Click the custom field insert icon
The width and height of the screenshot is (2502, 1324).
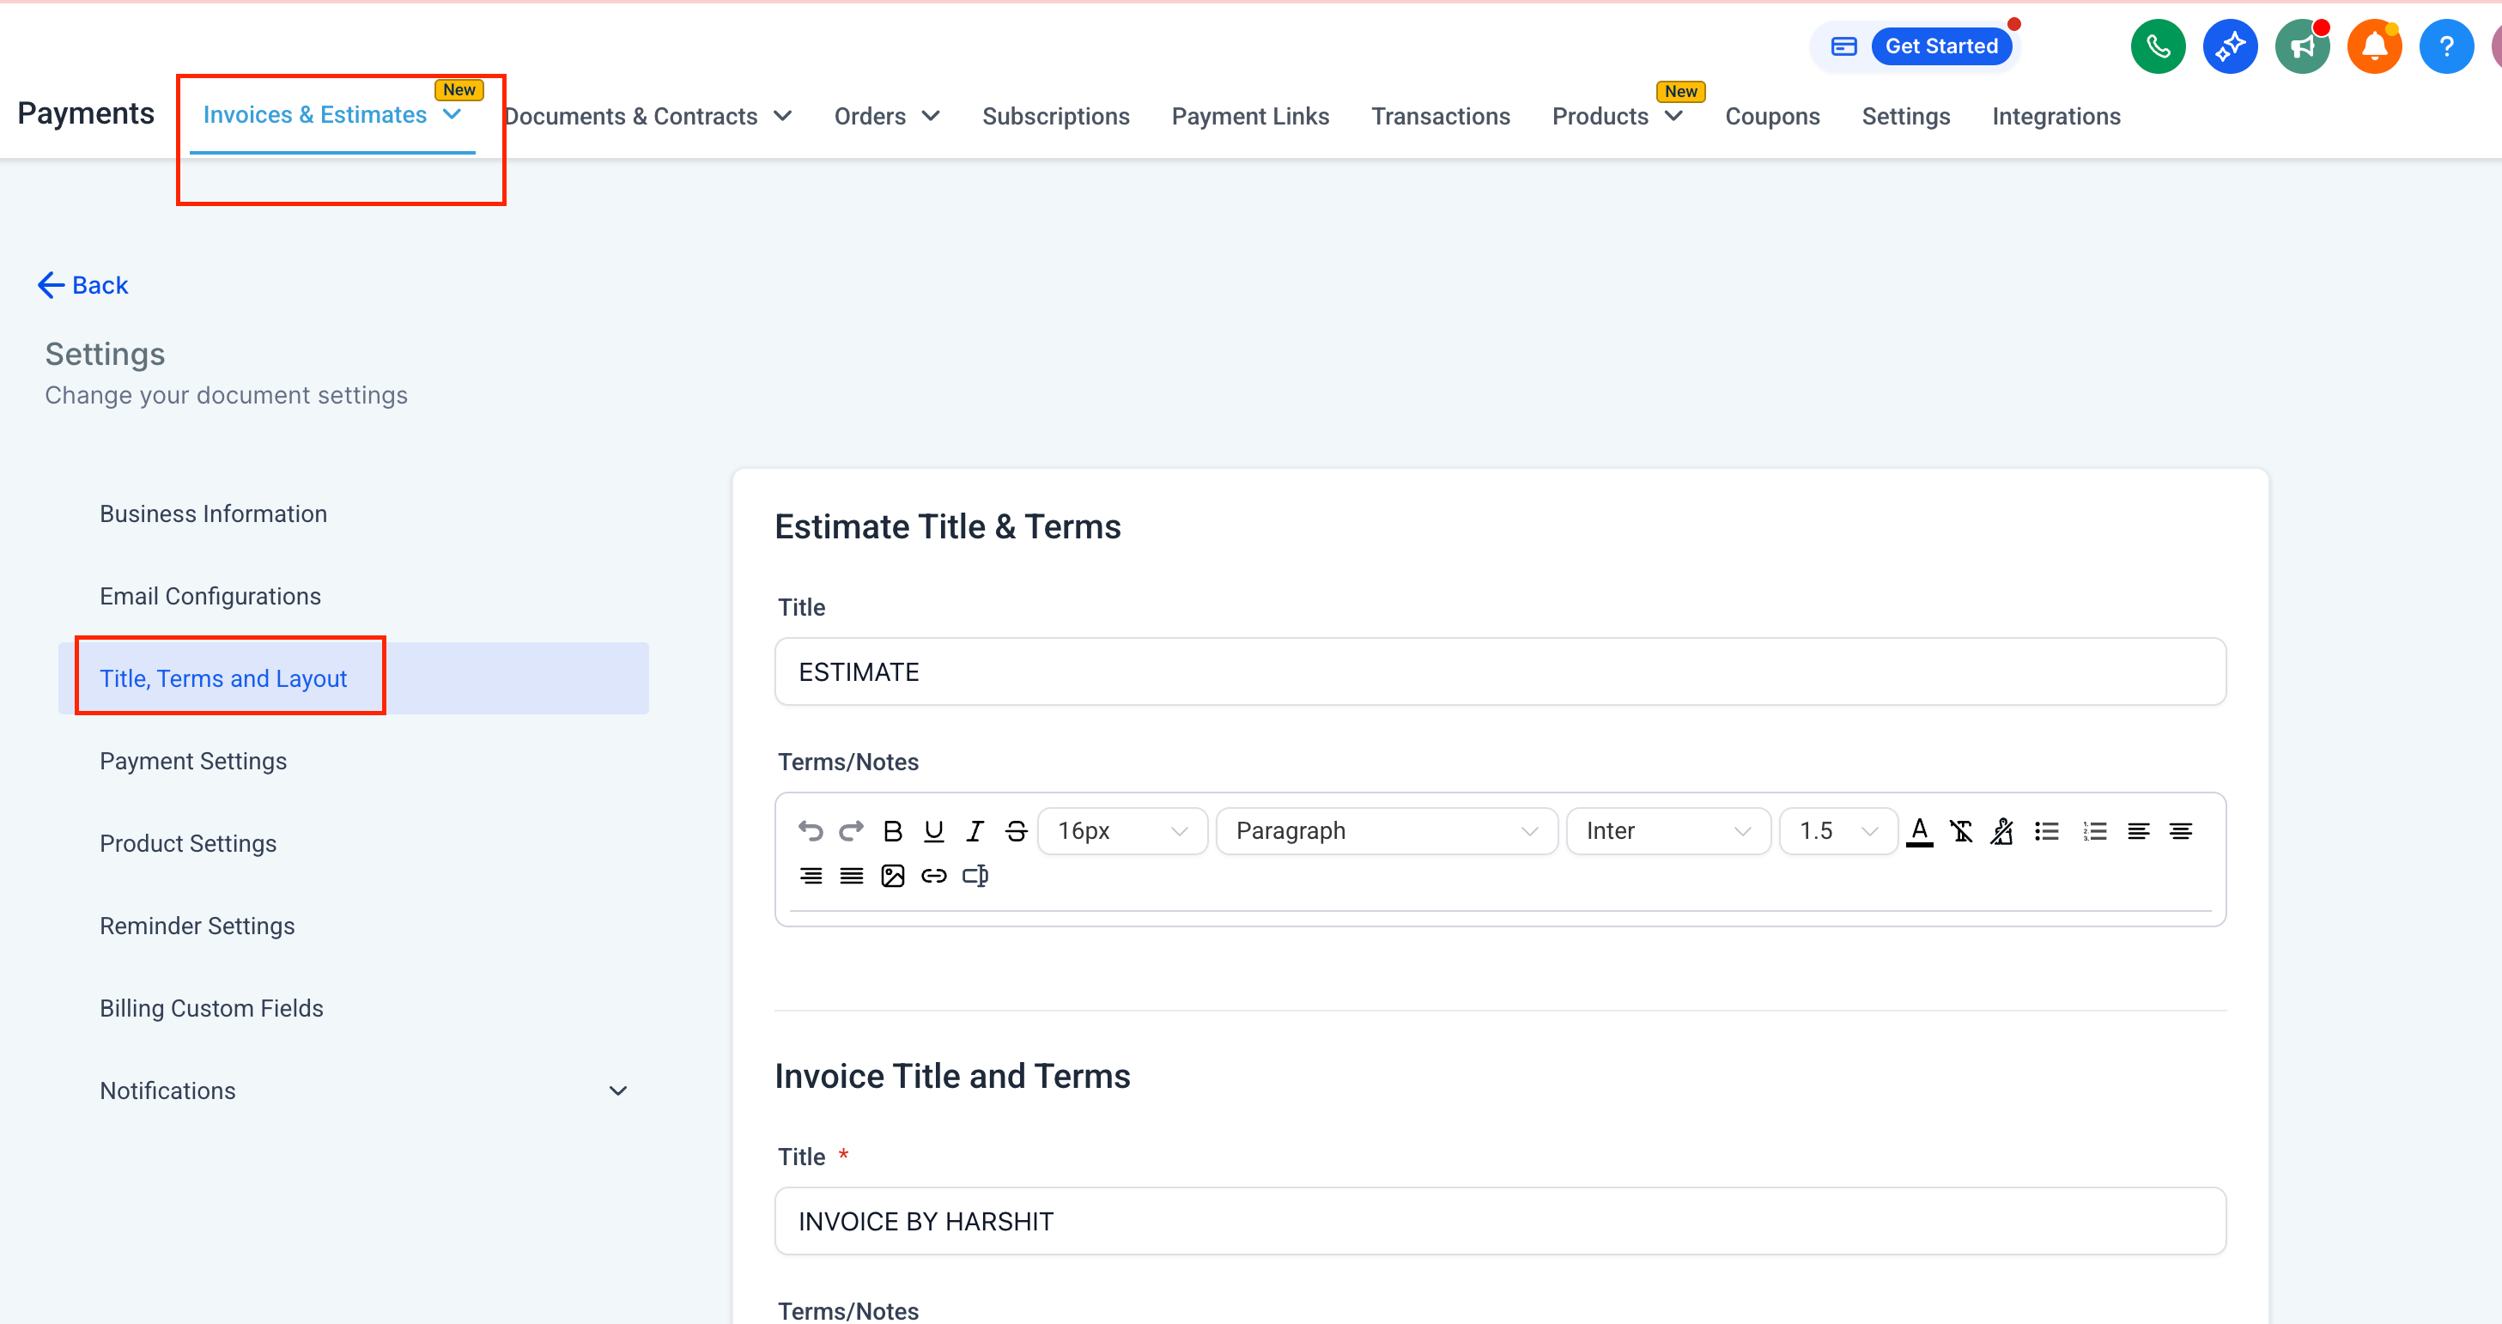975,875
